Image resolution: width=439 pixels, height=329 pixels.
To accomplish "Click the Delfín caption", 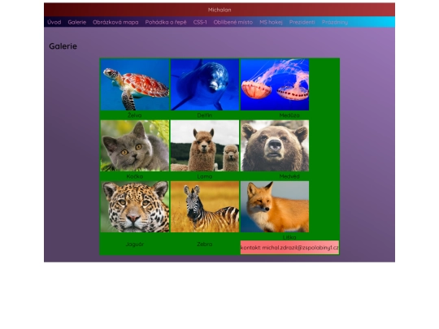I will tap(205, 115).
